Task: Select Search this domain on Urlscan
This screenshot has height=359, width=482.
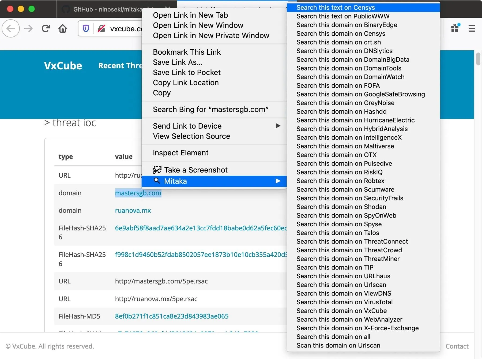Action: pos(363,285)
